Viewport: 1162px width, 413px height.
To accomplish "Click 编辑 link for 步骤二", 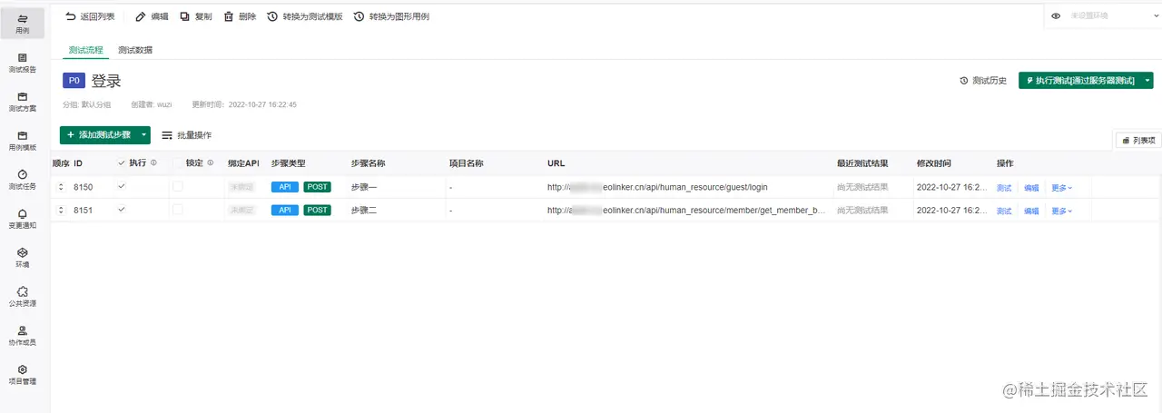I will click(1031, 211).
